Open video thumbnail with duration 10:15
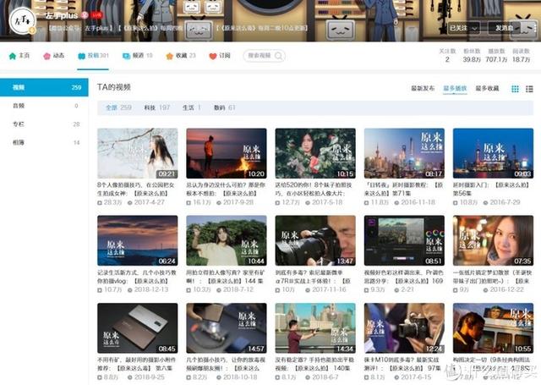The width and height of the screenshot is (541, 385). point(315,153)
